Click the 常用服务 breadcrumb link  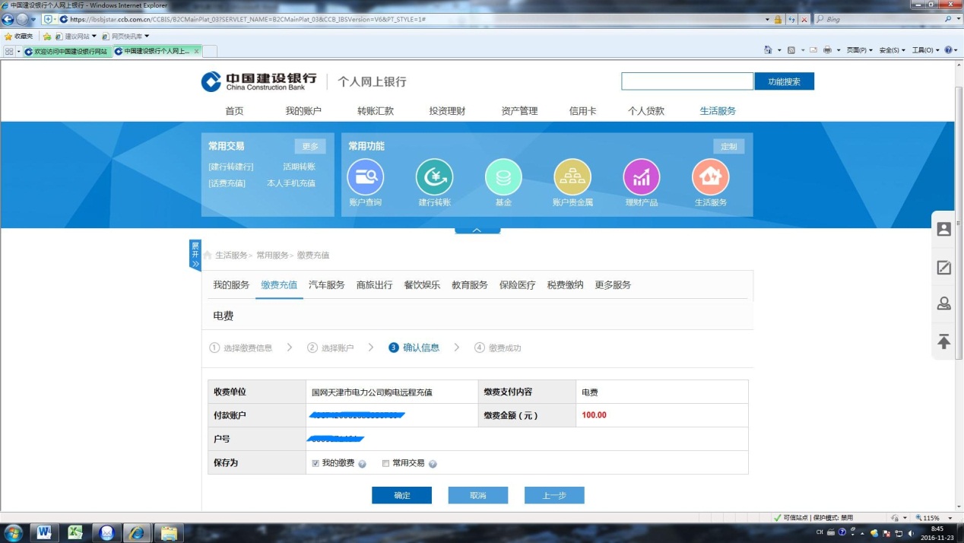pyautogui.click(x=272, y=256)
